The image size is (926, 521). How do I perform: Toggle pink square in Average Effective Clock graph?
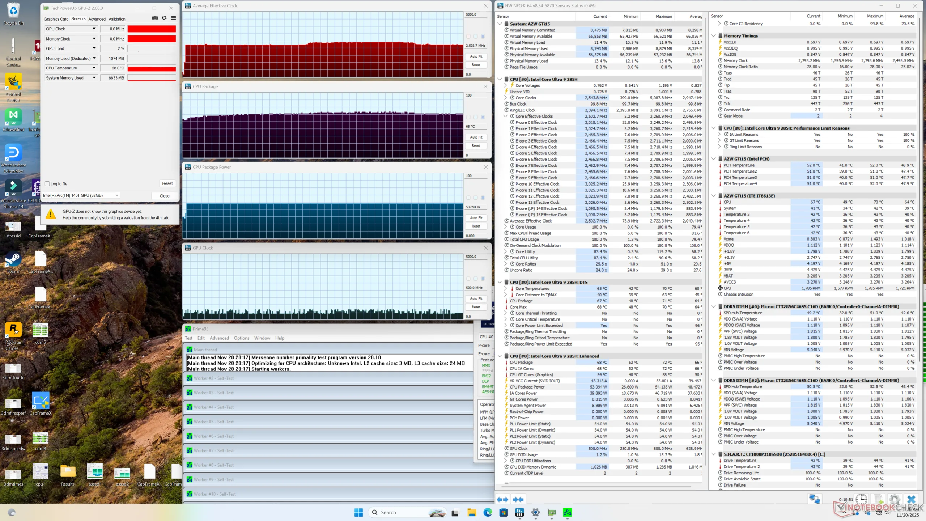(x=468, y=36)
